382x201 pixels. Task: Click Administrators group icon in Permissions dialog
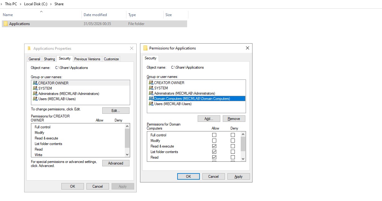pos(151,93)
